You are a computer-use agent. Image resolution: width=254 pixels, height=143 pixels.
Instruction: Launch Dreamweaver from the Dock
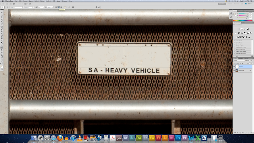139,138
